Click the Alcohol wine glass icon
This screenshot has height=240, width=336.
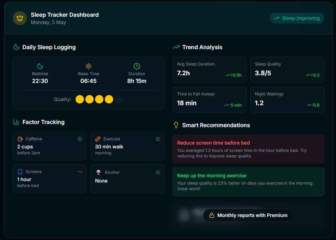click(x=98, y=172)
